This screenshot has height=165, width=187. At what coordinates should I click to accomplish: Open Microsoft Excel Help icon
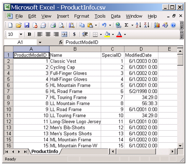pos(173,25)
